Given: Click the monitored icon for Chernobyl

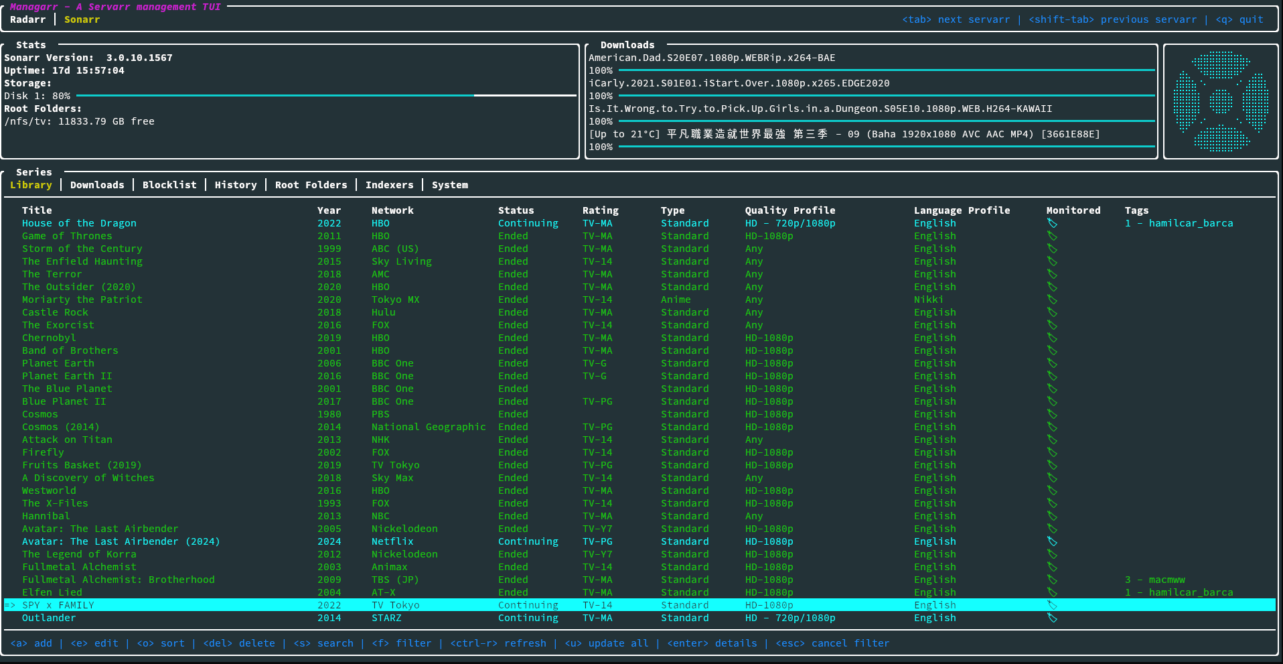Looking at the screenshot, I should pos(1051,338).
